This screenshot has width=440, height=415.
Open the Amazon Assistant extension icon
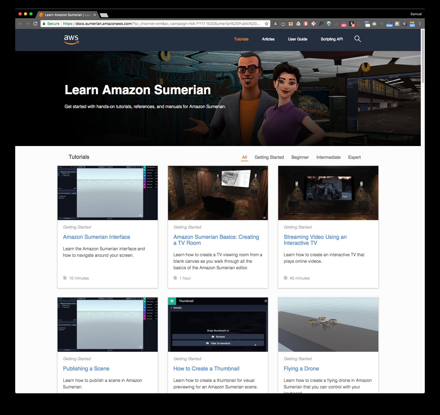(352, 24)
